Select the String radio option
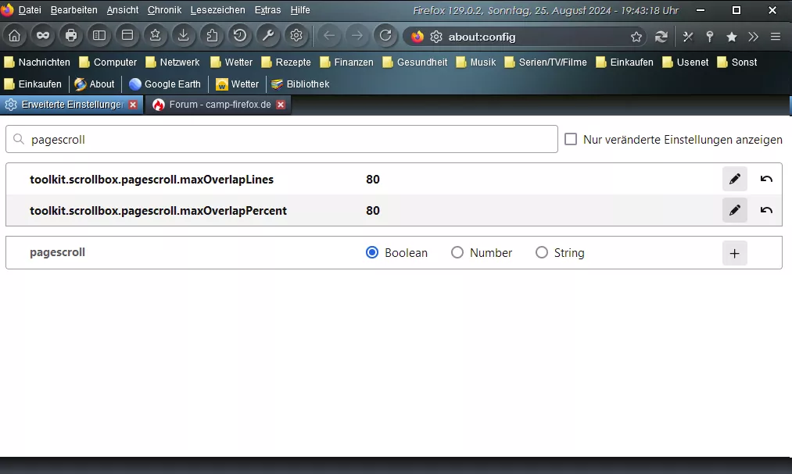The height and width of the screenshot is (474, 792). coord(542,252)
